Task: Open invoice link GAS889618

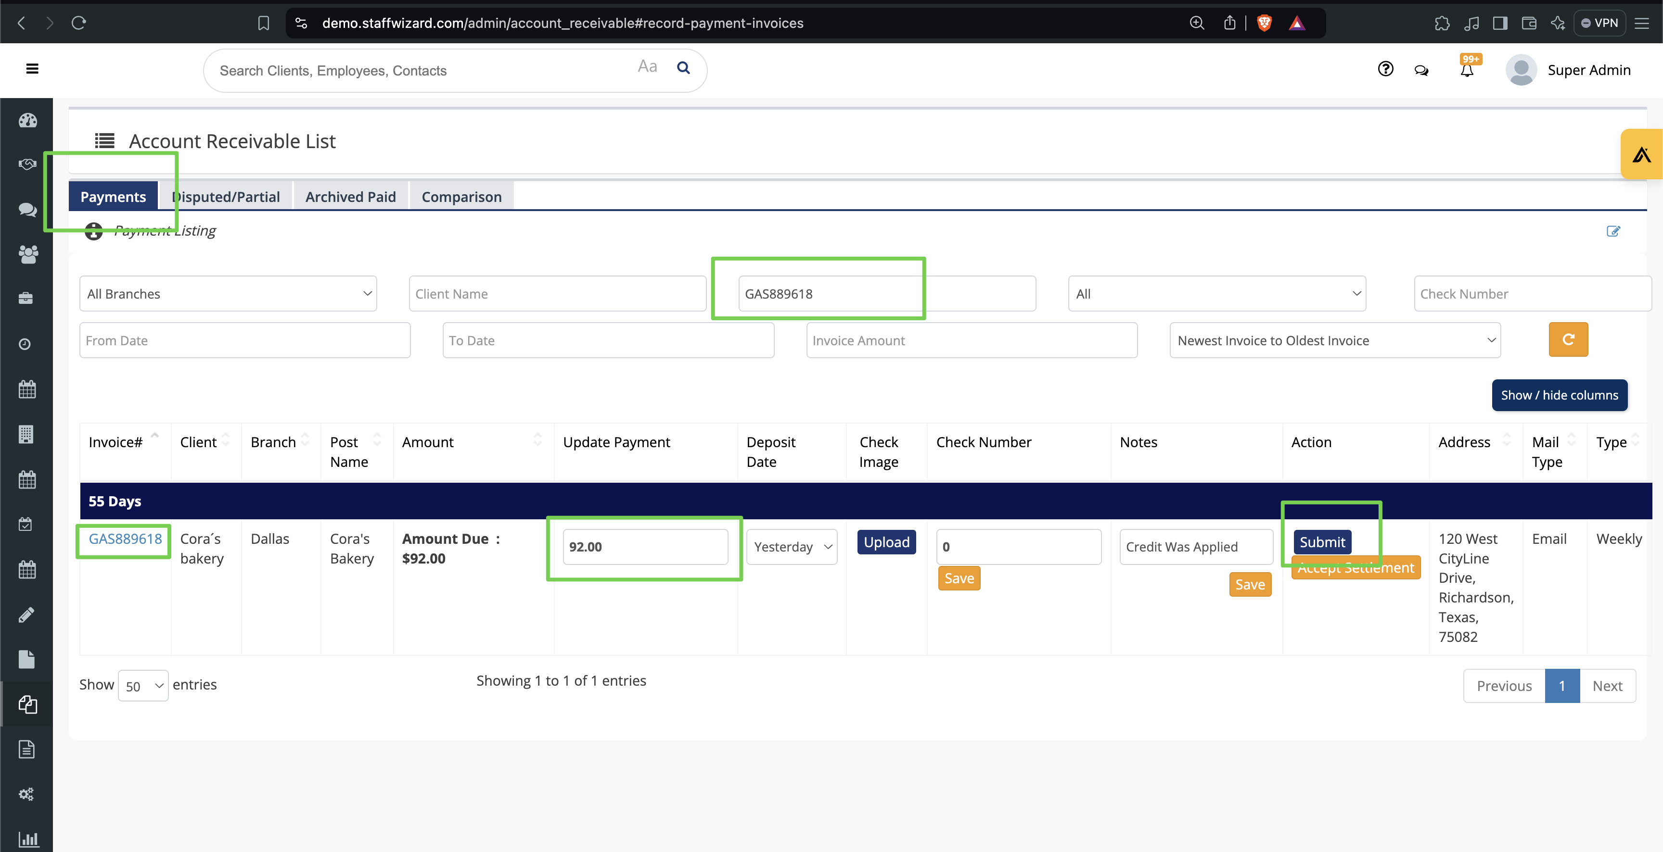Action: (x=125, y=539)
